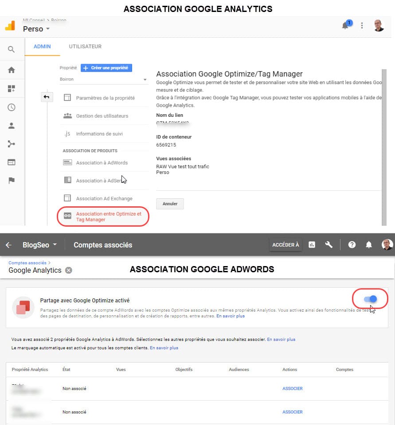Click the Vues column header
Viewport: 395px width, 425px height.
(121, 369)
